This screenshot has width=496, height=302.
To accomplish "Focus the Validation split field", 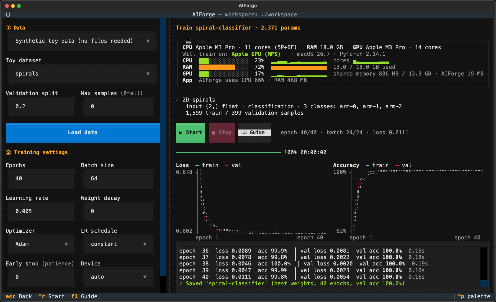I will click(41, 106).
